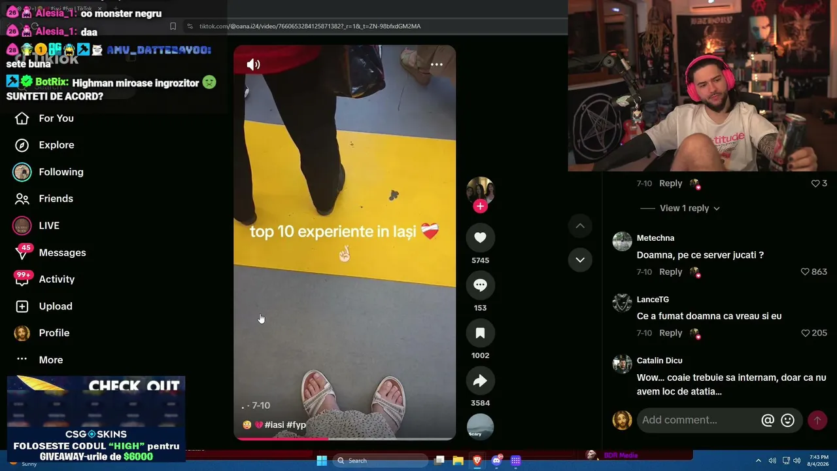The height and width of the screenshot is (471, 837).
Task: Open the CSG Skins giveaway banner
Action: [96, 419]
